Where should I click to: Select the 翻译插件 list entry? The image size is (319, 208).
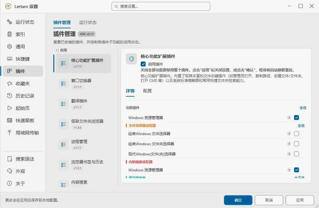click(x=83, y=104)
